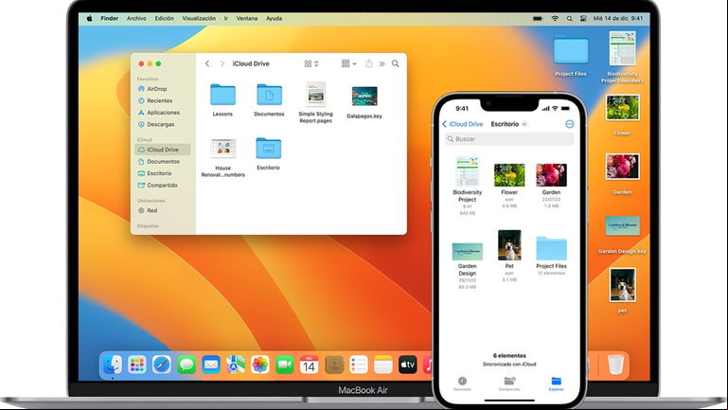The width and height of the screenshot is (728, 410).
Task: Open Mail app in the Dock
Action: pos(211,365)
